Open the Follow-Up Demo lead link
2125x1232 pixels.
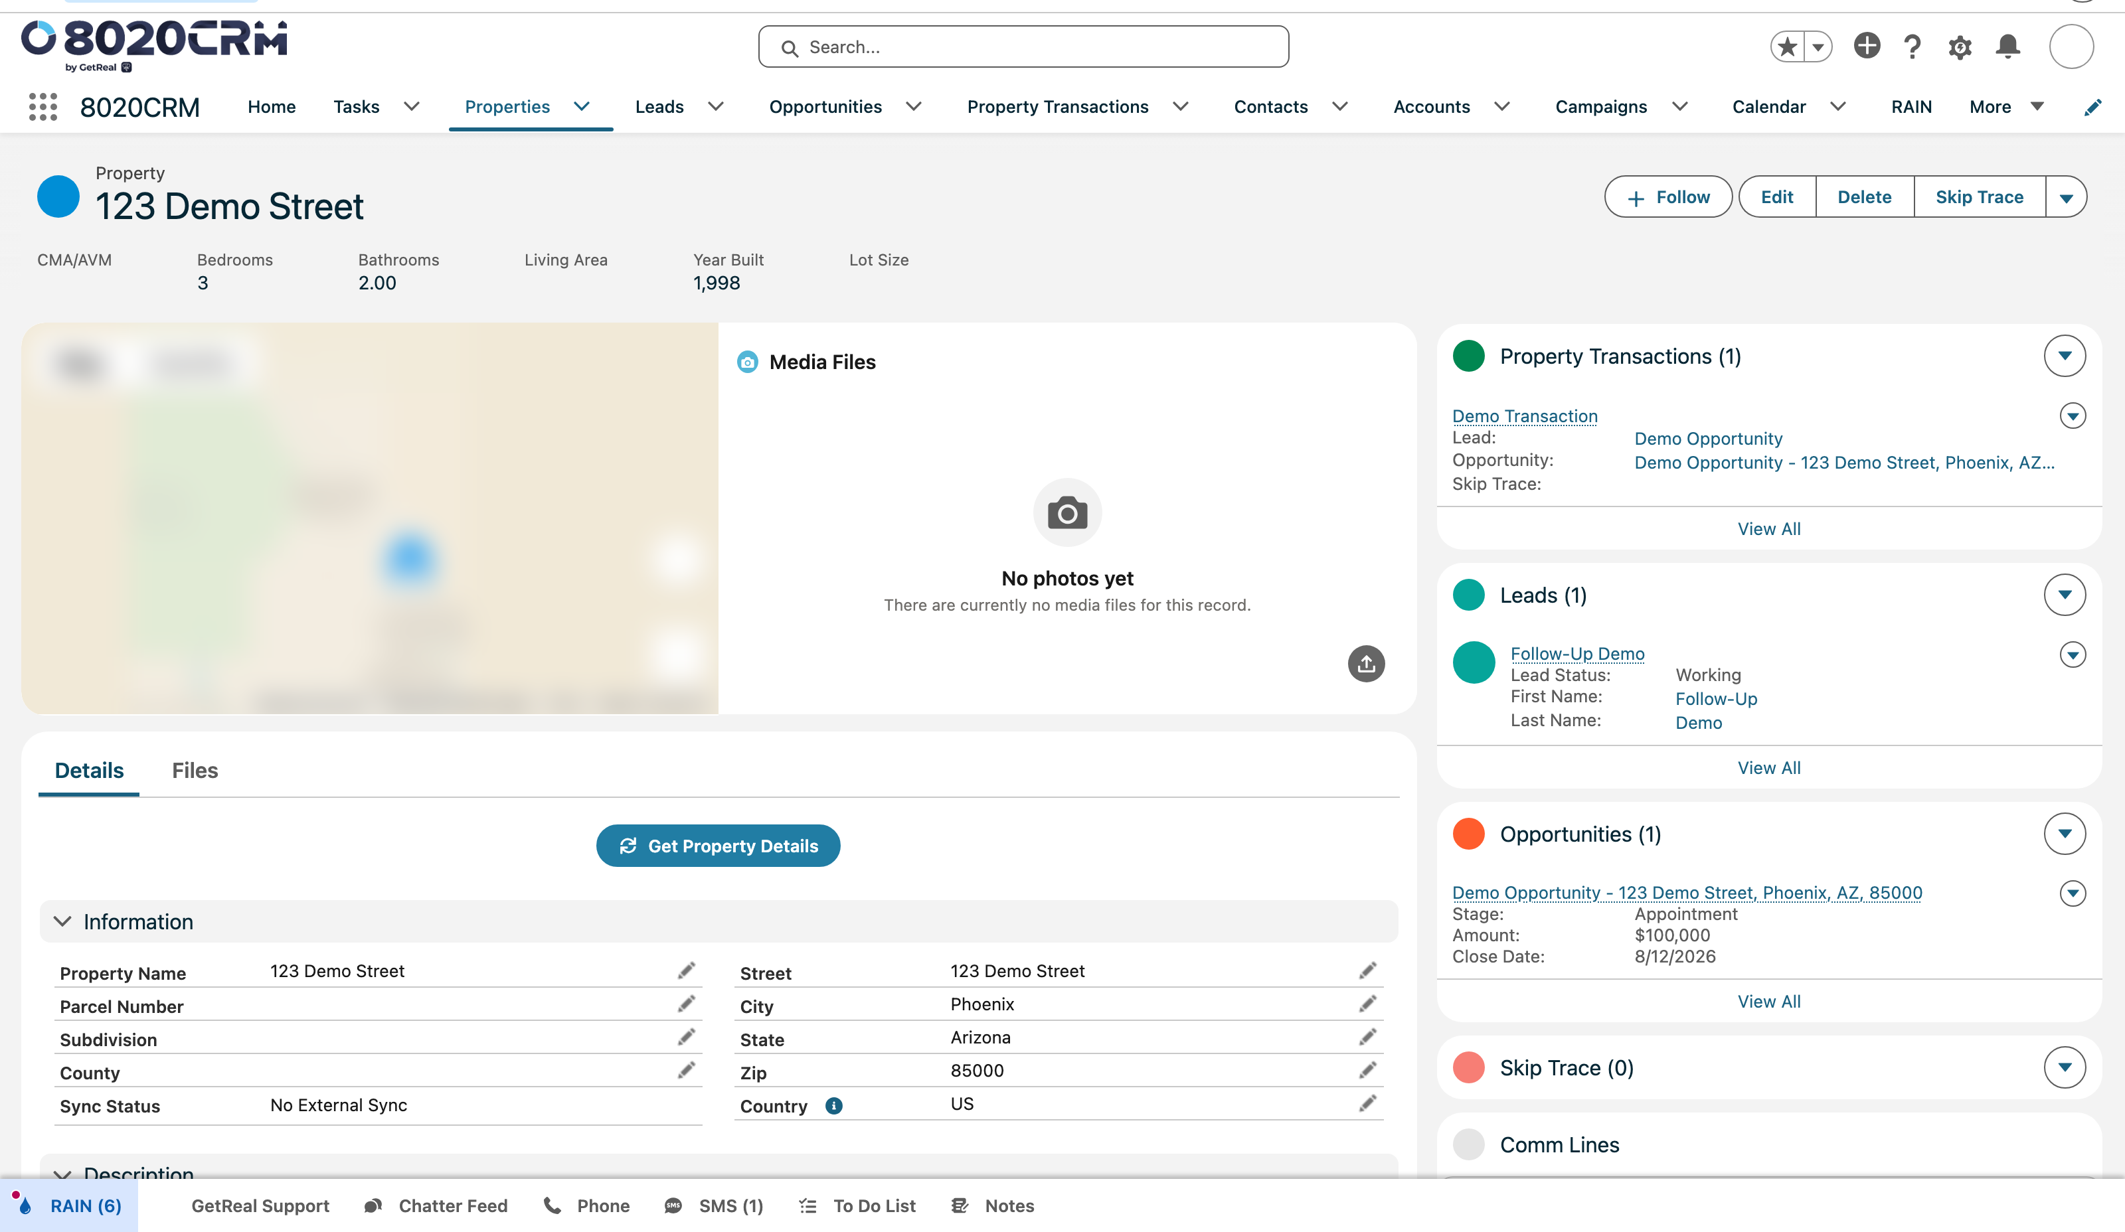click(x=1577, y=653)
